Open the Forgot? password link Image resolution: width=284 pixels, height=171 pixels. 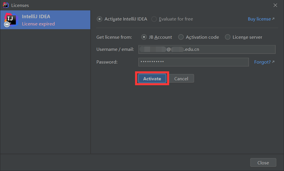click(264, 62)
